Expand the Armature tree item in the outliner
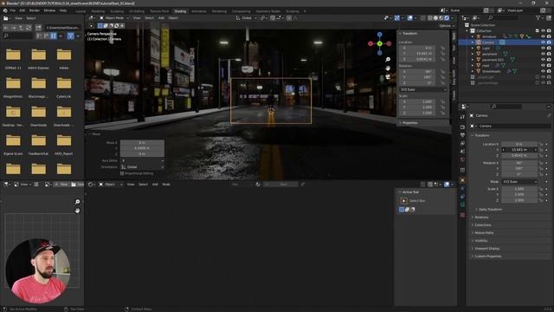This screenshot has width=554, height=312. pyautogui.click(x=473, y=36)
